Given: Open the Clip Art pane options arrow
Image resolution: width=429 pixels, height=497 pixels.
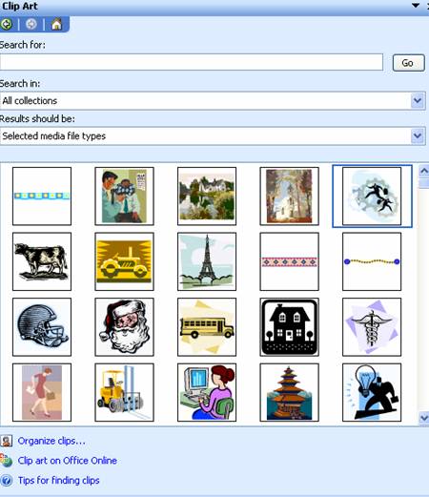Looking at the screenshot, I should pos(416,6).
